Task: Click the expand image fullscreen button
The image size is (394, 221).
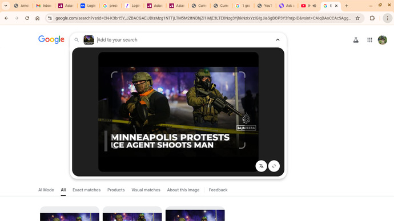Action: (x=274, y=166)
